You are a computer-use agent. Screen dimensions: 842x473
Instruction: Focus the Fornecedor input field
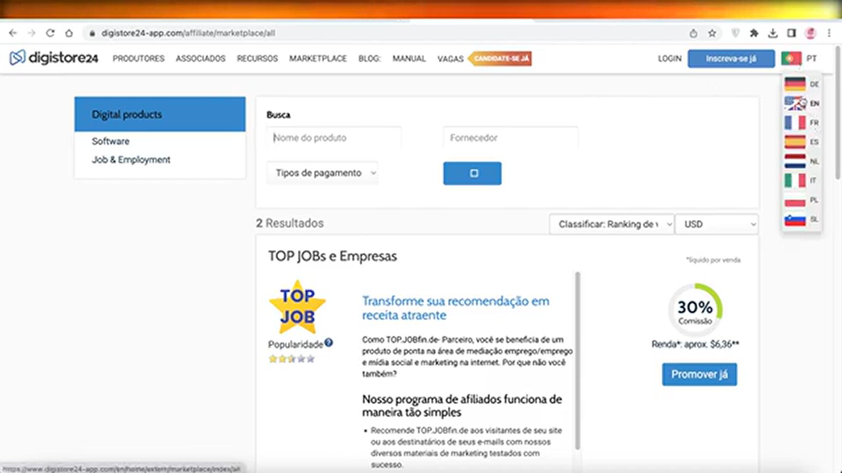[x=510, y=138]
